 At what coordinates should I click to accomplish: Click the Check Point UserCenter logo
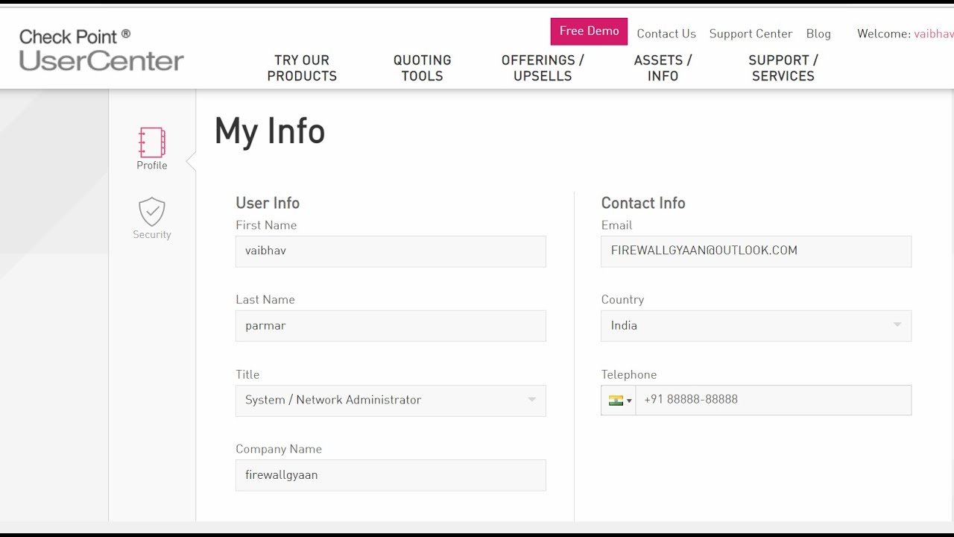[101, 49]
